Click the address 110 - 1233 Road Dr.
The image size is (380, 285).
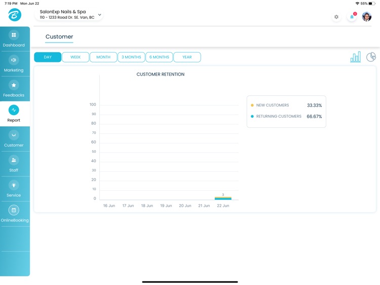pyautogui.click(x=67, y=17)
